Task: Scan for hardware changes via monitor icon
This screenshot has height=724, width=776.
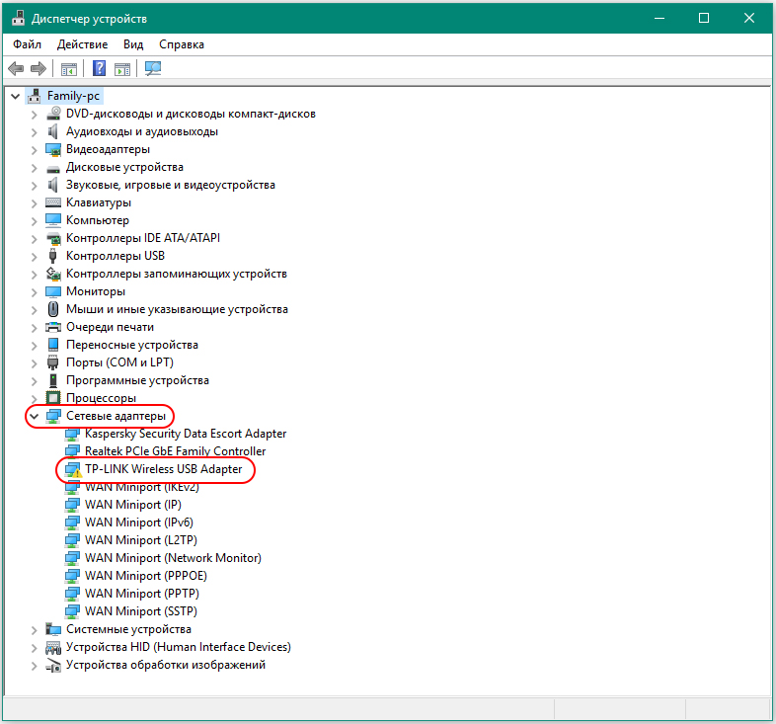Action: click(x=153, y=68)
